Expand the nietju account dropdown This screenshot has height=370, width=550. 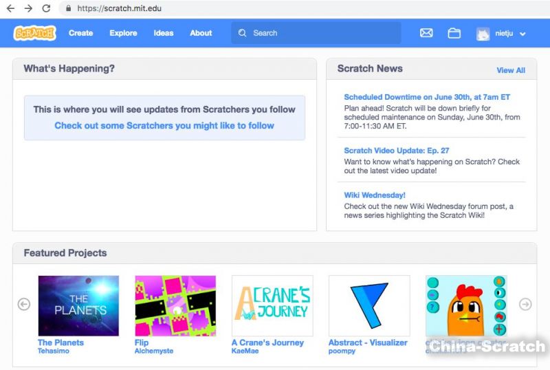(x=502, y=33)
